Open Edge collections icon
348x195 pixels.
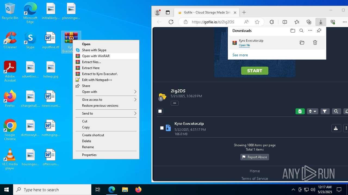pos(309,22)
